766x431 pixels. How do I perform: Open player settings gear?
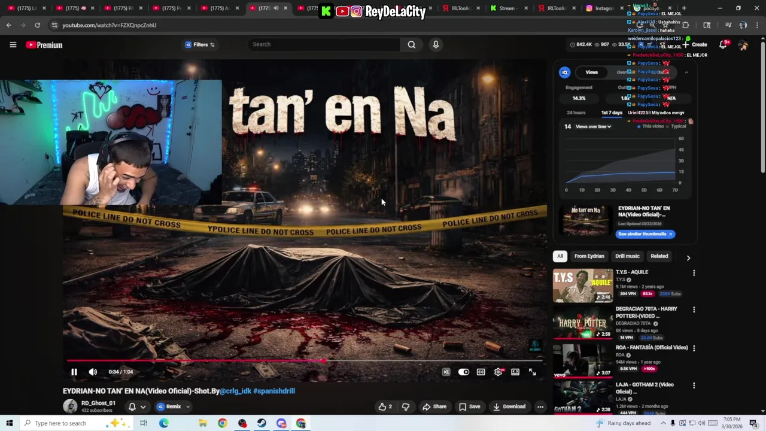498,372
